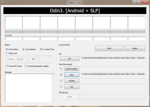The image size is (150, 107).
Task: Toggle the Auto Reboot checkbox
Action: pyautogui.click(x=23, y=49)
